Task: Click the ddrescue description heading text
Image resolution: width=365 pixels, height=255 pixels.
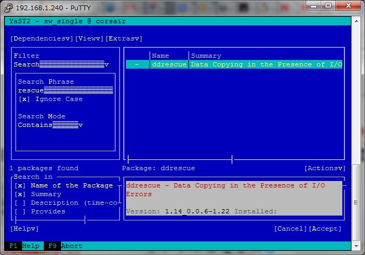Action: click(x=225, y=190)
